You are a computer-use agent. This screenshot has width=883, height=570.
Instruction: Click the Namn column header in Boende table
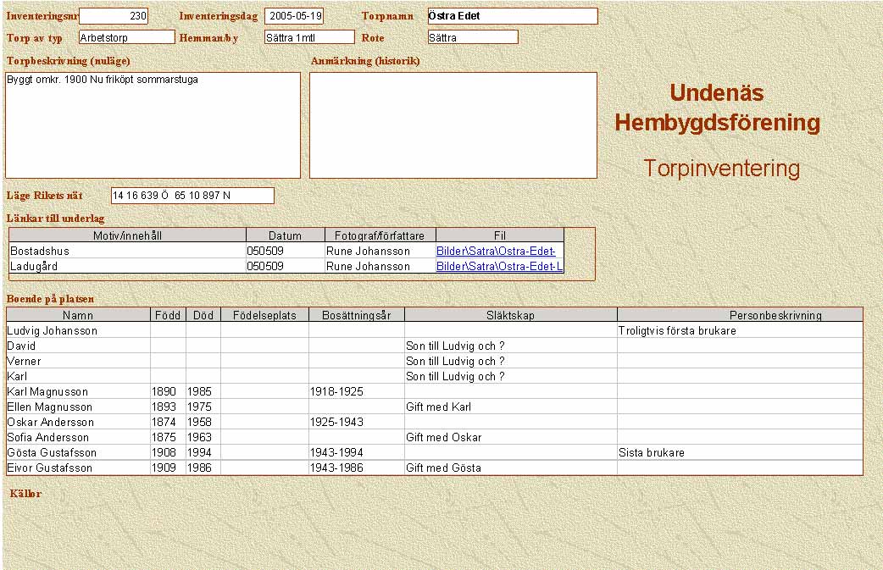[78, 315]
